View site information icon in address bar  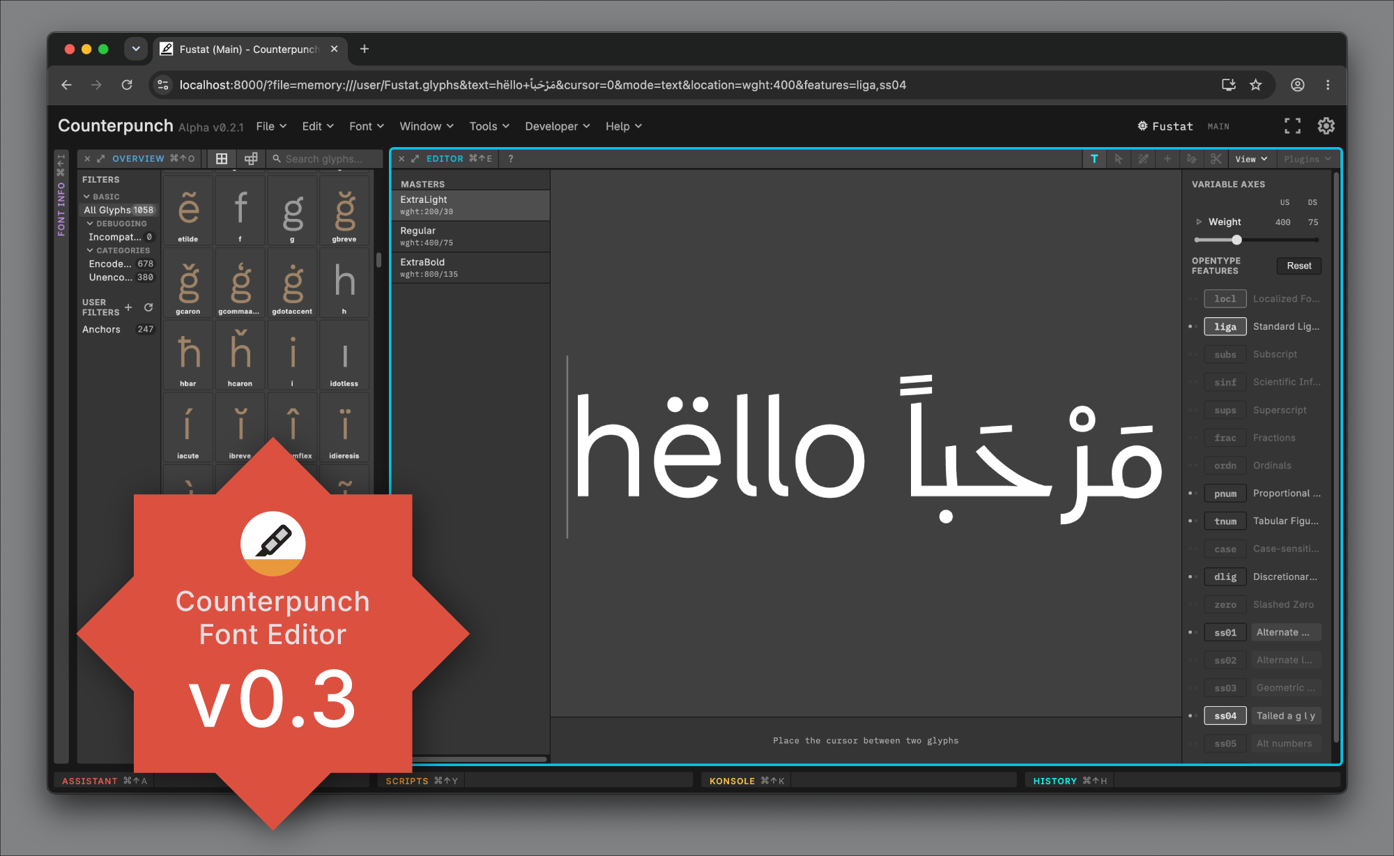point(163,85)
